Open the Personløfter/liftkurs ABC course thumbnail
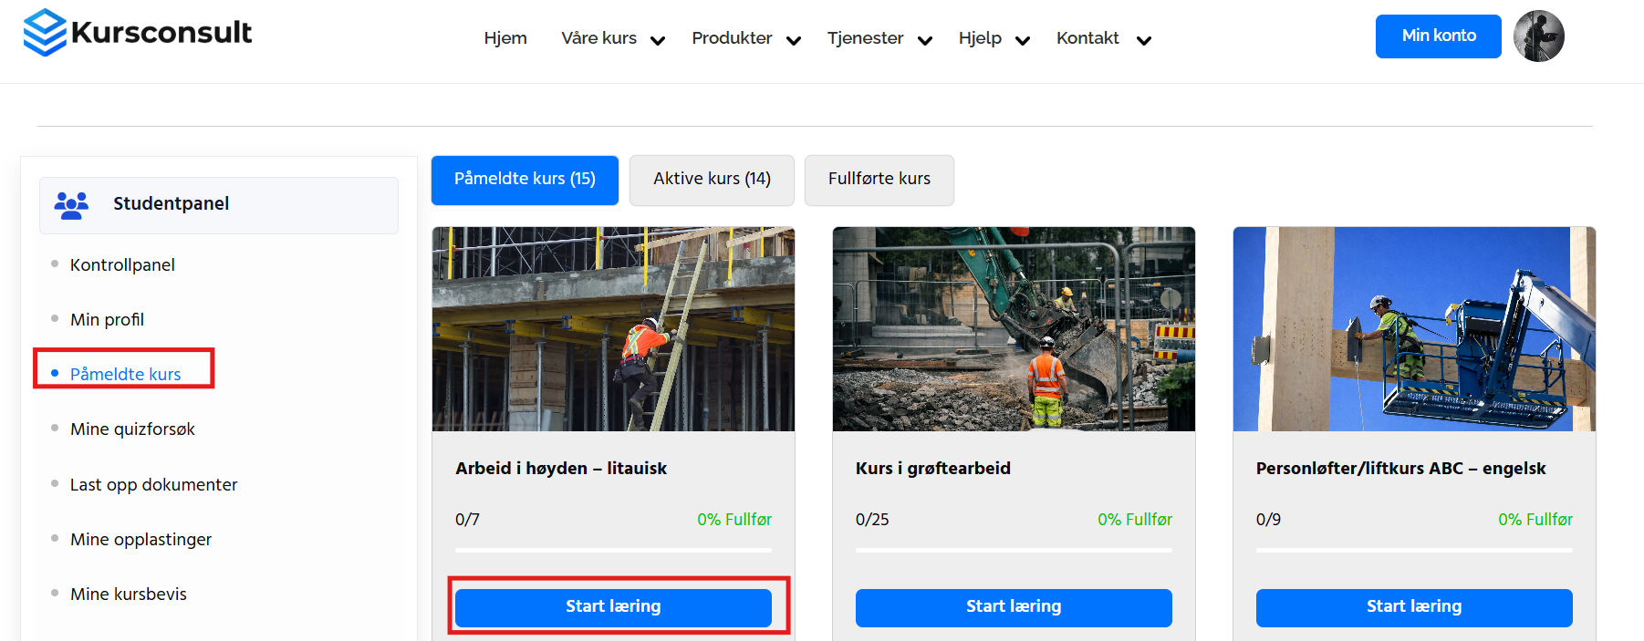1644x641 pixels. coord(1414,329)
